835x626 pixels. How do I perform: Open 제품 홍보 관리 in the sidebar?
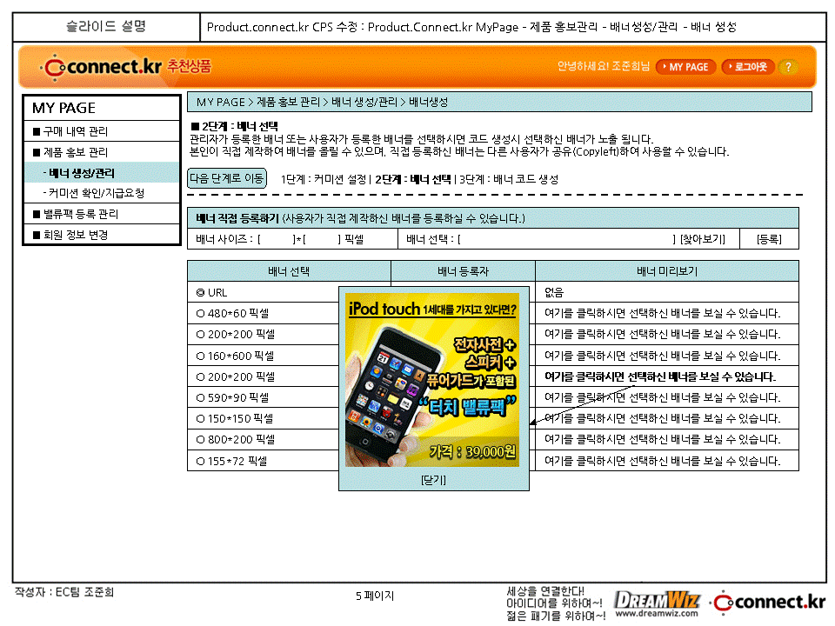pos(102,152)
